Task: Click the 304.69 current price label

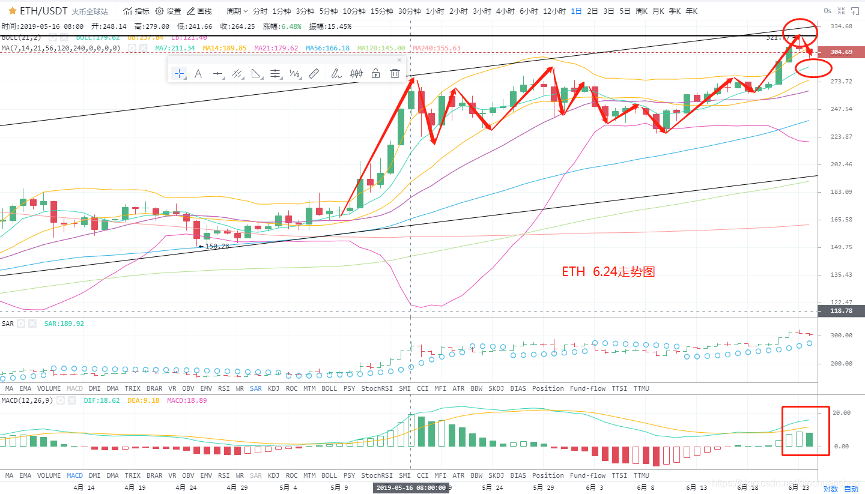Action: (x=841, y=52)
